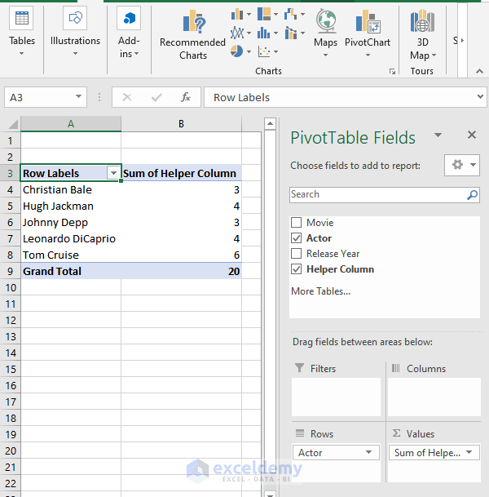This screenshot has height=497, width=489.
Task: Click the More Tables link
Action: click(x=320, y=291)
